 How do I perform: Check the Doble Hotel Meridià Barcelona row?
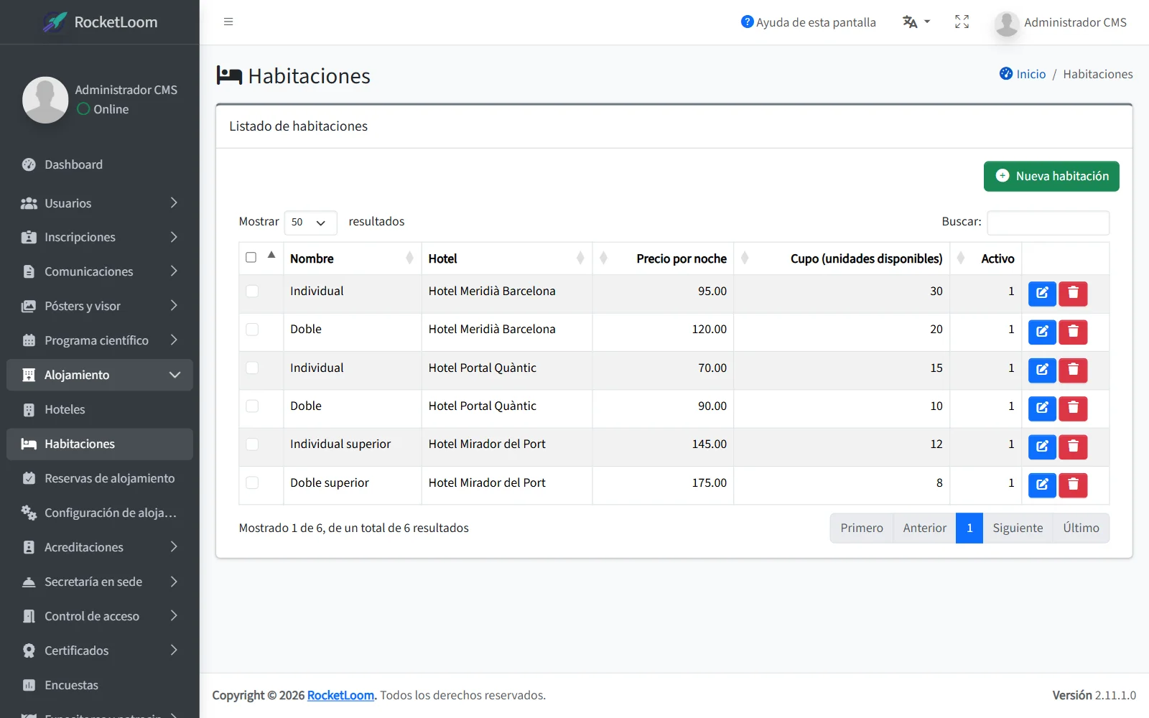pos(252,329)
